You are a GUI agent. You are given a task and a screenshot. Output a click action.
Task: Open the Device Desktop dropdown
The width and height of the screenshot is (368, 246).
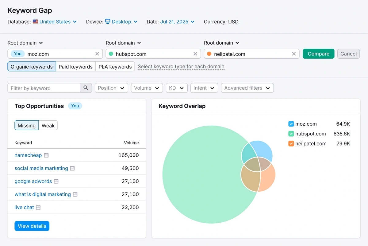(x=121, y=22)
